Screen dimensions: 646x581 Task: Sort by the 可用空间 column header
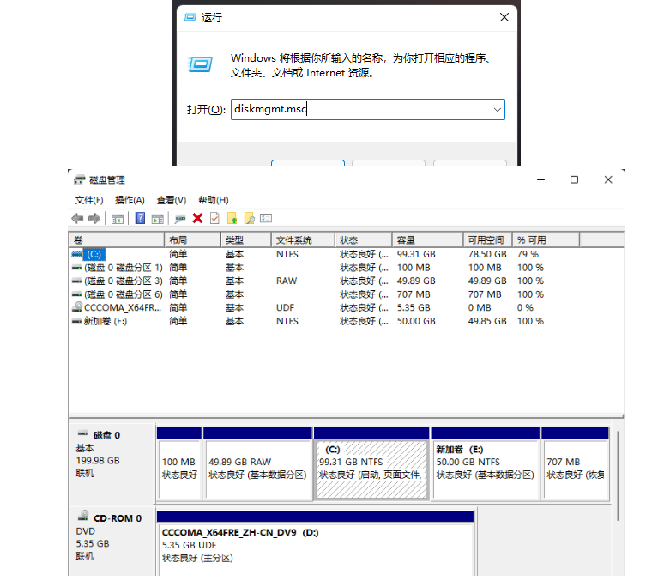click(x=488, y=239)
